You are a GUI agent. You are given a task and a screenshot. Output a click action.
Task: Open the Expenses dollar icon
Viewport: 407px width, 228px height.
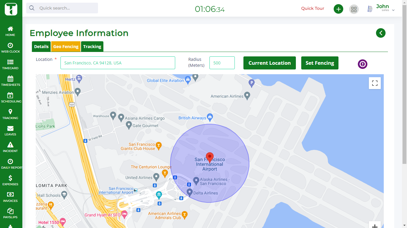click(10, 178)
